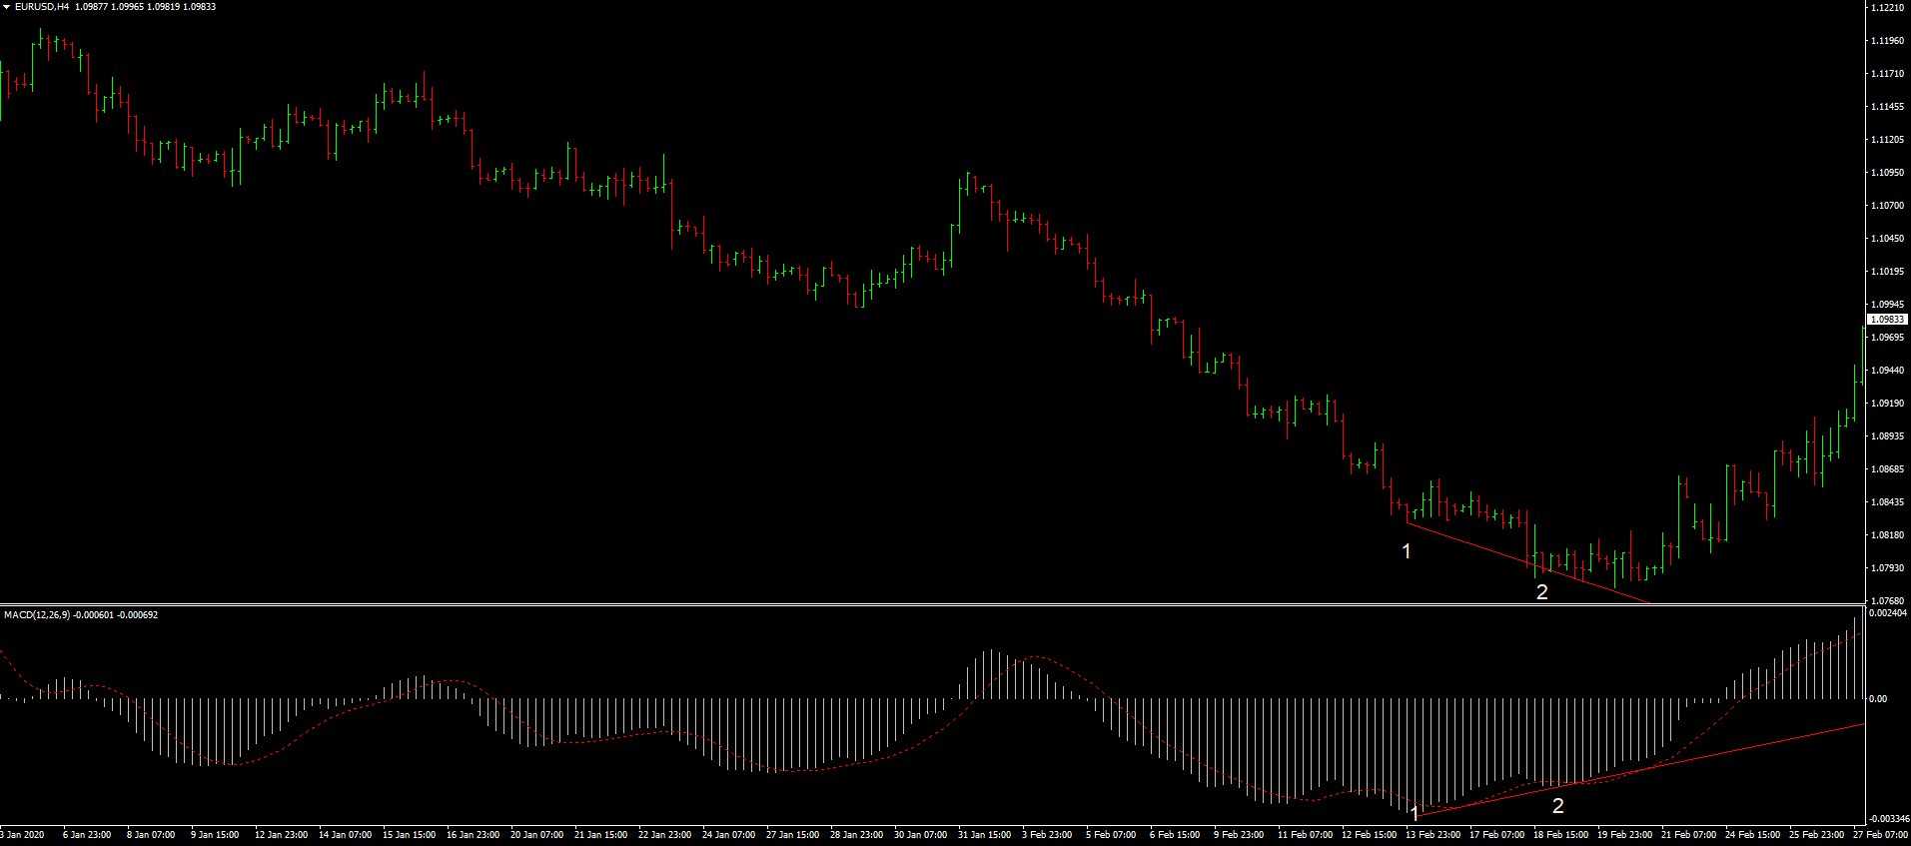Click the MACD(12,26,9) indicator label

[x=37, y=615]
